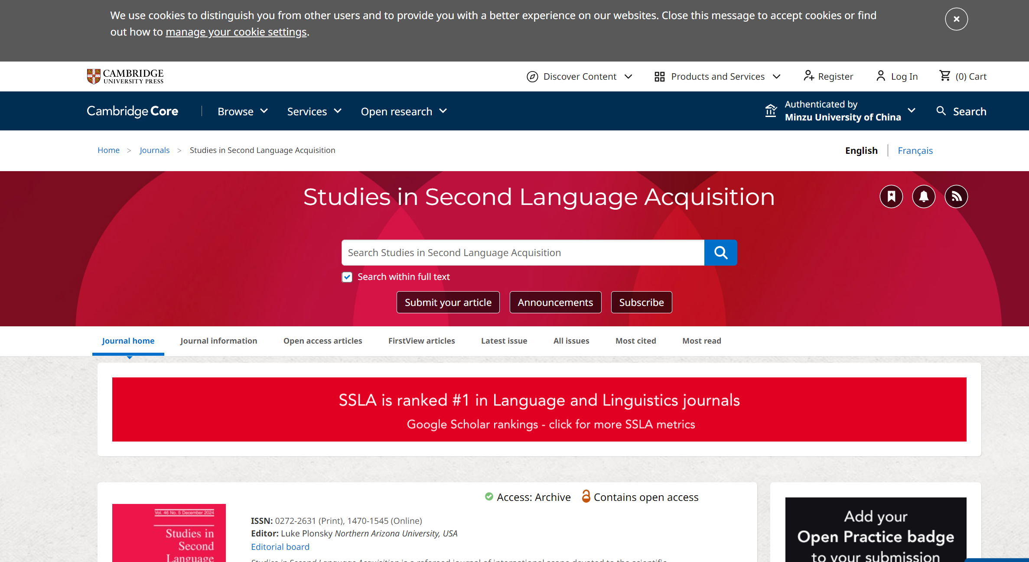Switch to Most read tab
The image size is (1029, 562).
(x=702, y=341)
